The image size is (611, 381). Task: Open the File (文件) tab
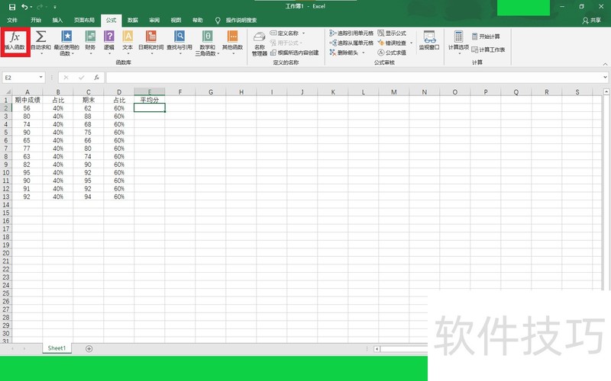point(12,21)
